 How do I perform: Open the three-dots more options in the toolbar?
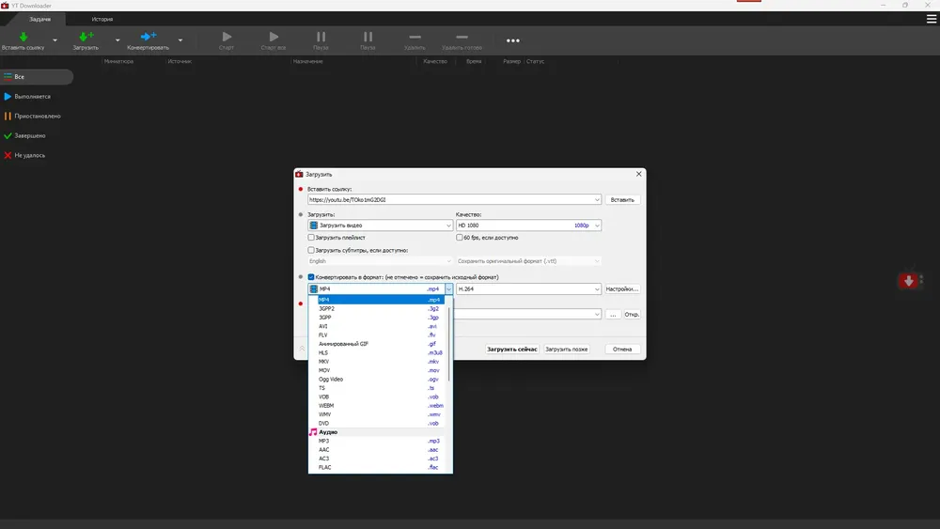(512, 40)
